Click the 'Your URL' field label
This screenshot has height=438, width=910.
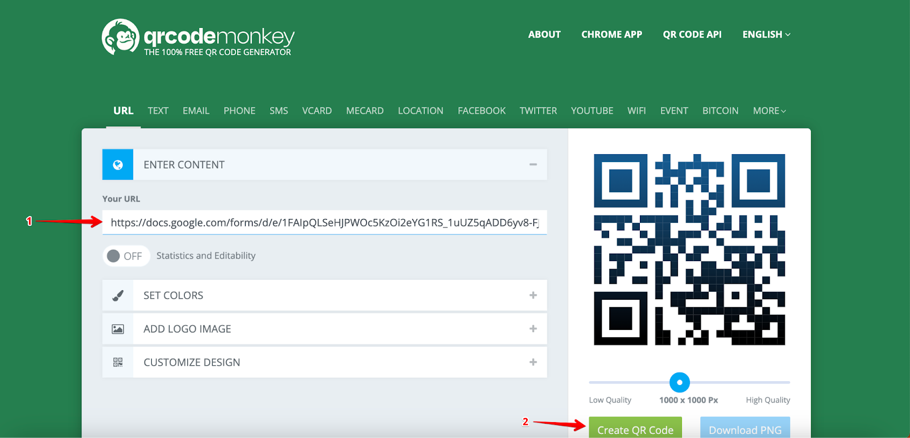click(121, 199)
